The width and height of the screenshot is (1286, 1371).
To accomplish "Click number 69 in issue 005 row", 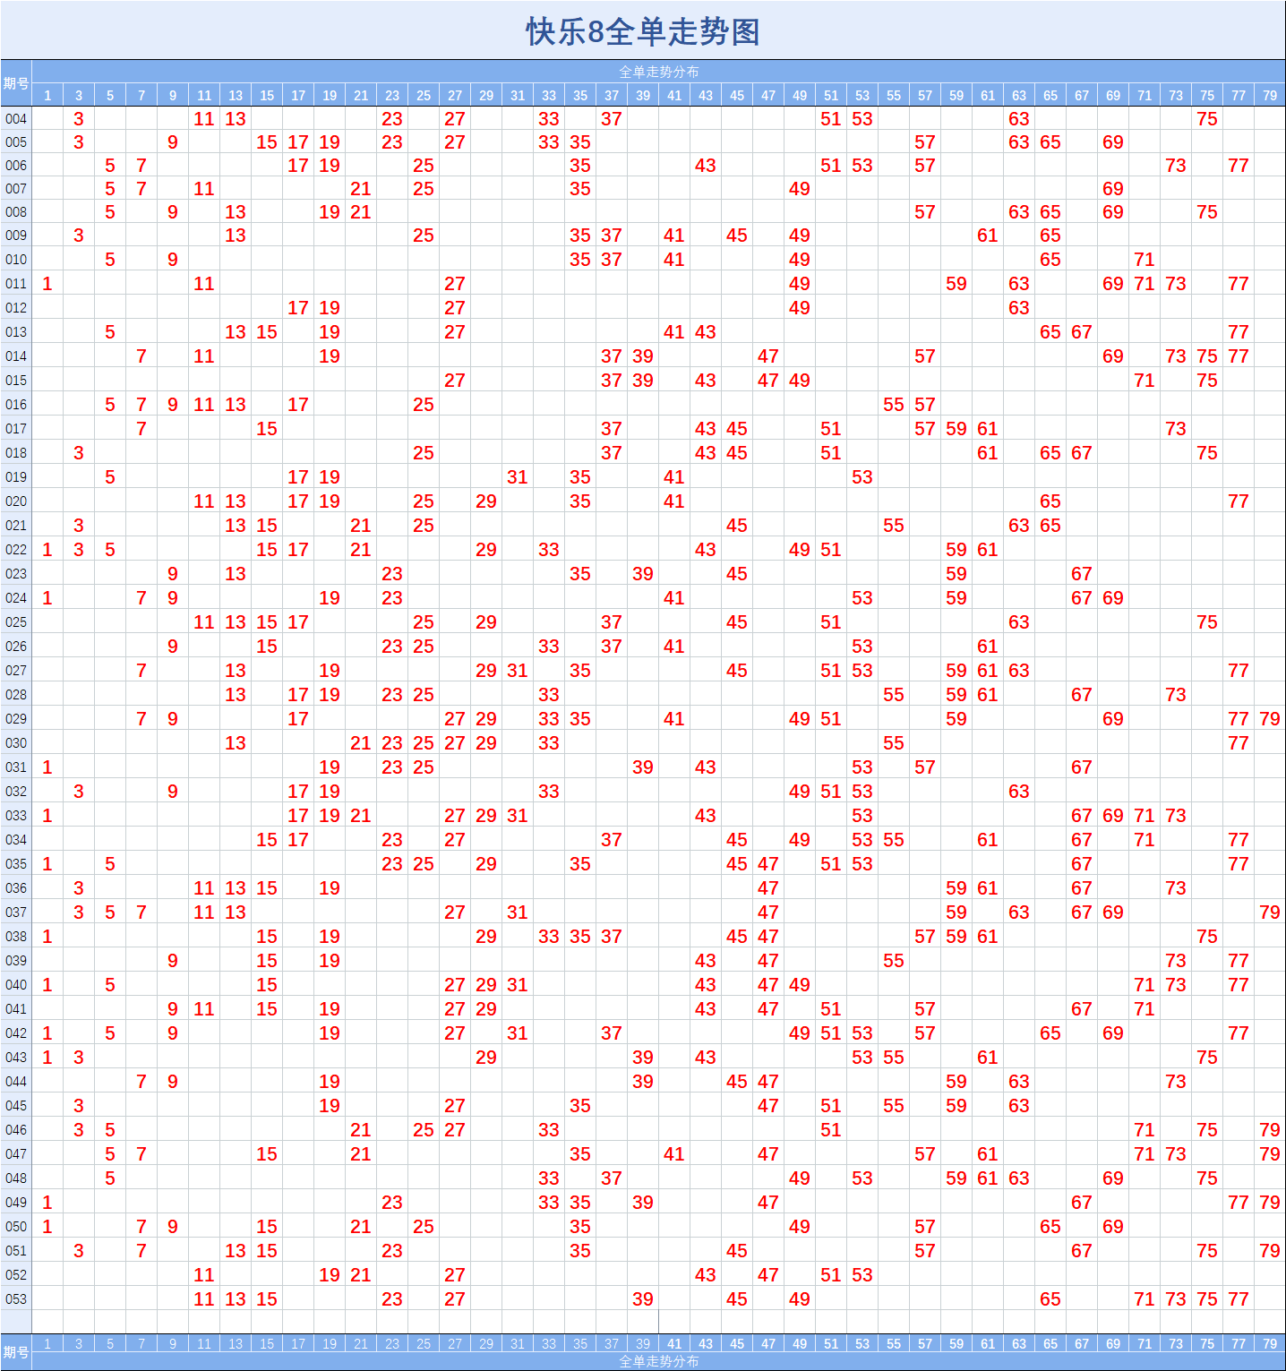I will 1113,141.
